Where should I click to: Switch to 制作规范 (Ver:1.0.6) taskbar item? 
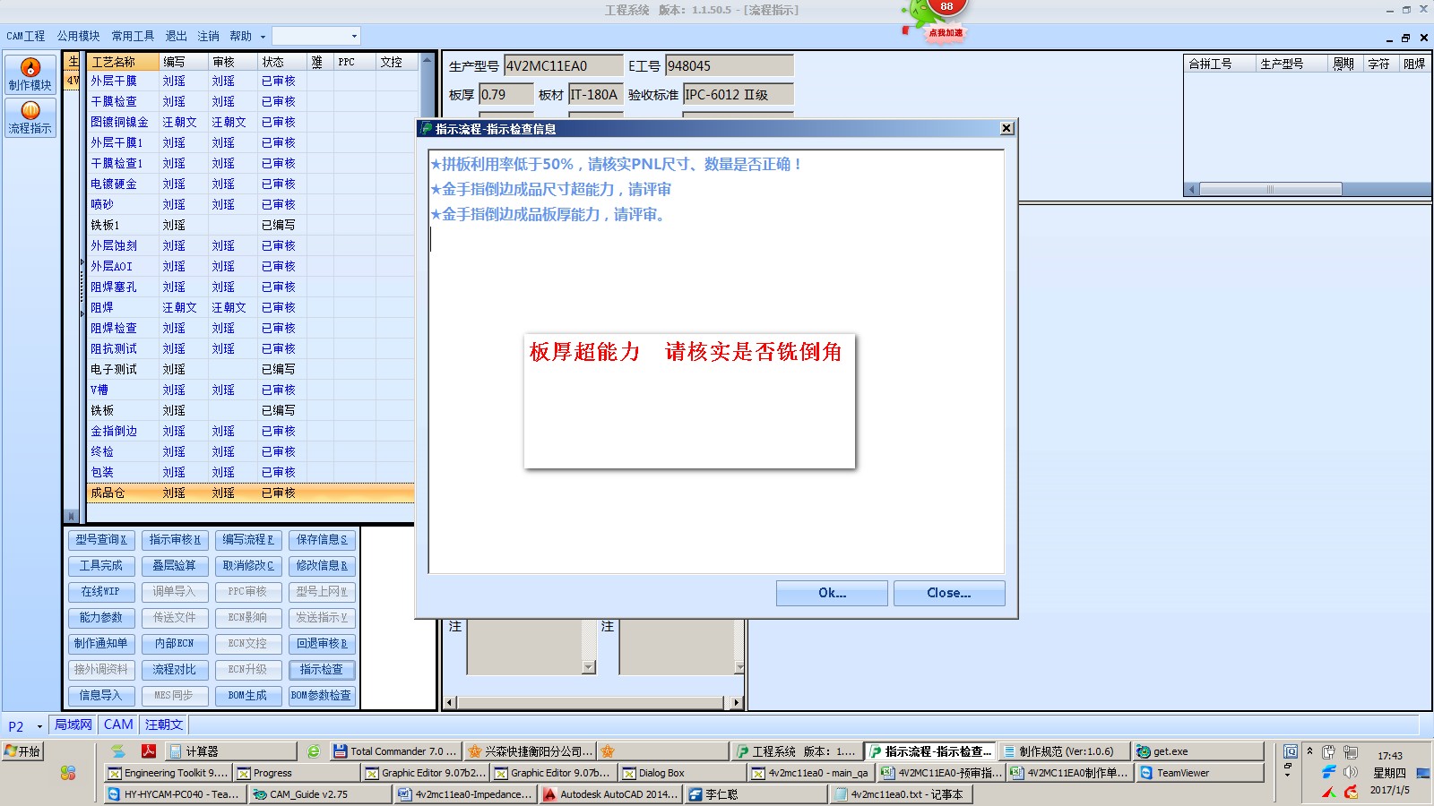click(x=1065, y=751)
